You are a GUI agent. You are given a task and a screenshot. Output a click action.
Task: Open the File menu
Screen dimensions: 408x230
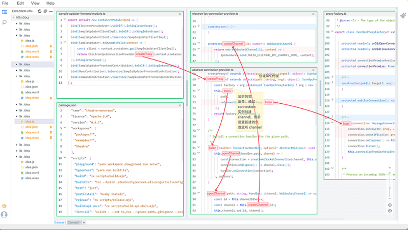pos(6,3)
